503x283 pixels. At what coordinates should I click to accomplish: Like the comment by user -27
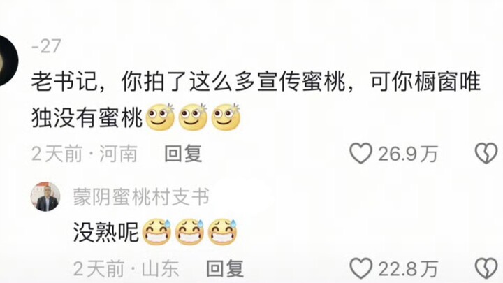tap(360, 153)
